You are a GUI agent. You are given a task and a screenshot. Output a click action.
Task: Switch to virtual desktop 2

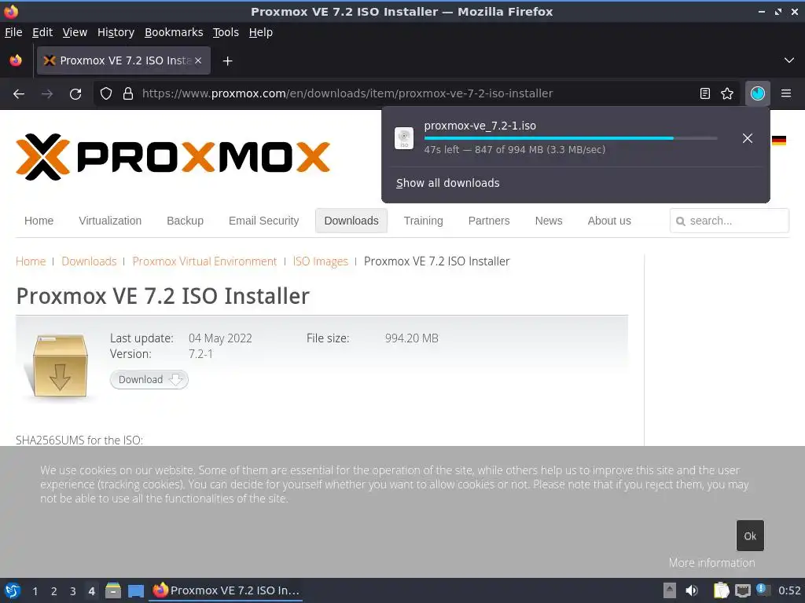coord(54,591)
